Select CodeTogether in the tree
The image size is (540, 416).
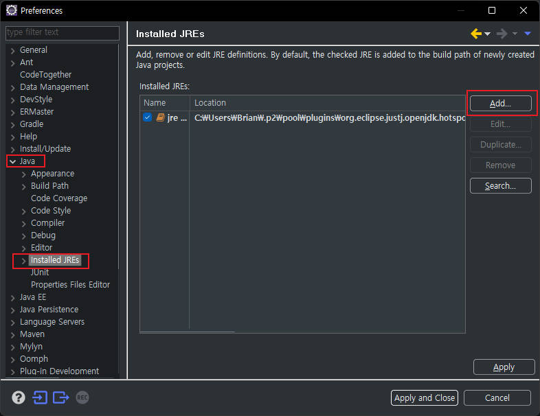[45, 75]
